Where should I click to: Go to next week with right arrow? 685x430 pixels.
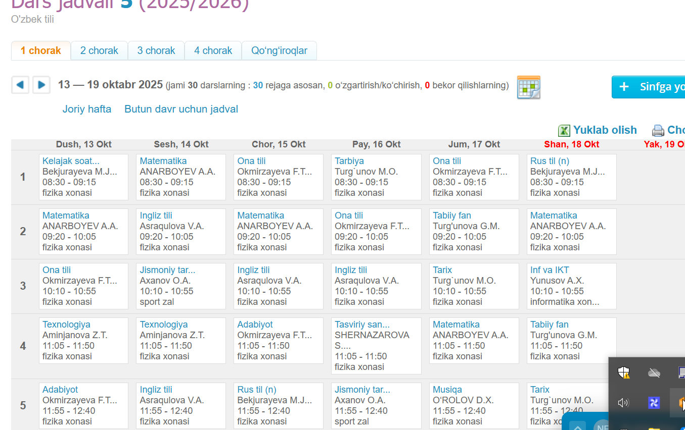[x=41, y=85]
